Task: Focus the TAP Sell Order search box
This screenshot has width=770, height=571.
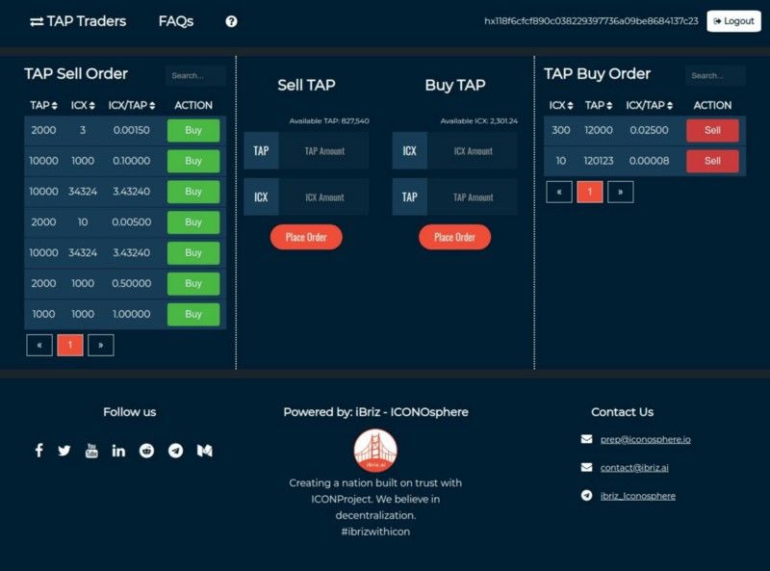Action: pyautogui.click(x=195, y=76)
